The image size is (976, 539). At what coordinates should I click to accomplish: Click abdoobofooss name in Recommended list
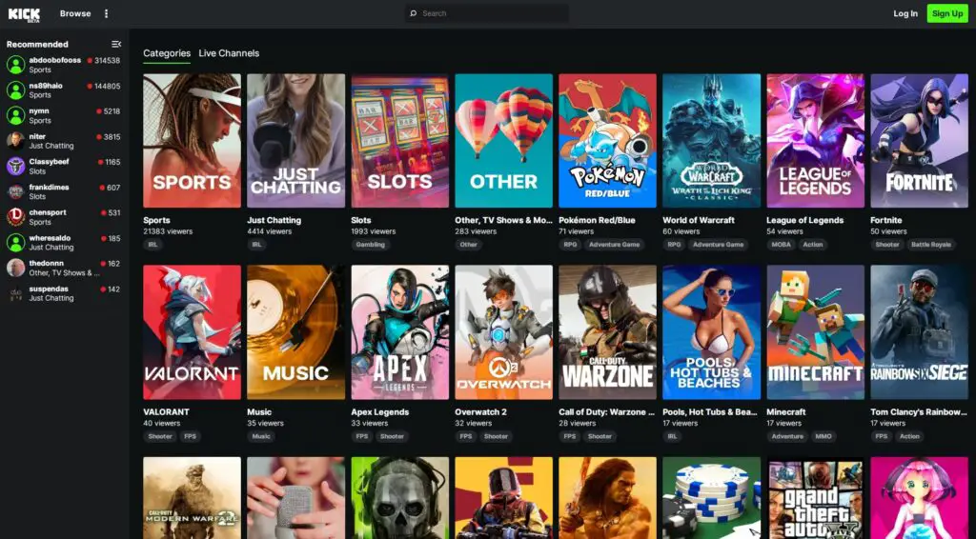tap(54, 60)
